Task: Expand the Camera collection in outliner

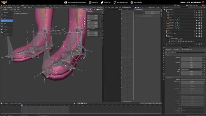Action: (x=165, y=32)
